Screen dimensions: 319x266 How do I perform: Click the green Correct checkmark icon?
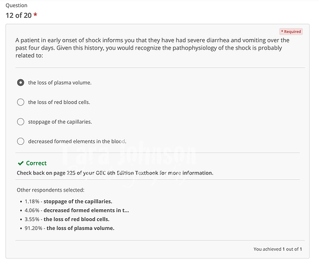click(21, 163)
